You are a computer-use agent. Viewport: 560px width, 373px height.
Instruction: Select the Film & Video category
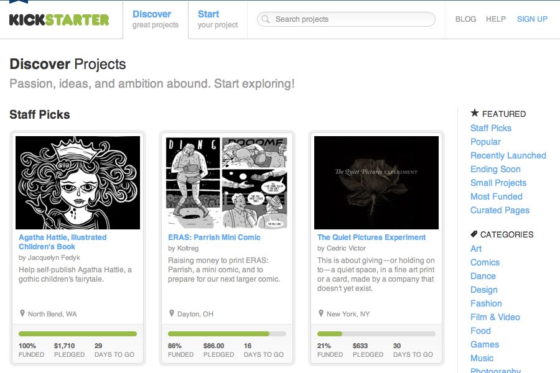(x=495, y=317)
